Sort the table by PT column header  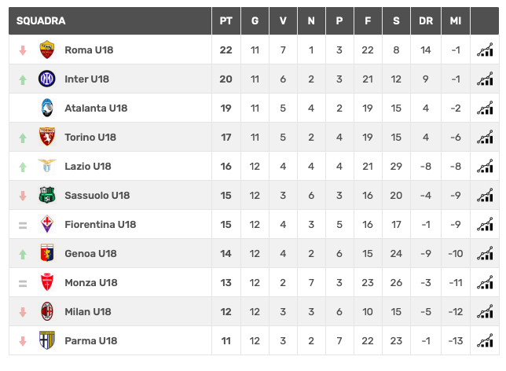226,21
